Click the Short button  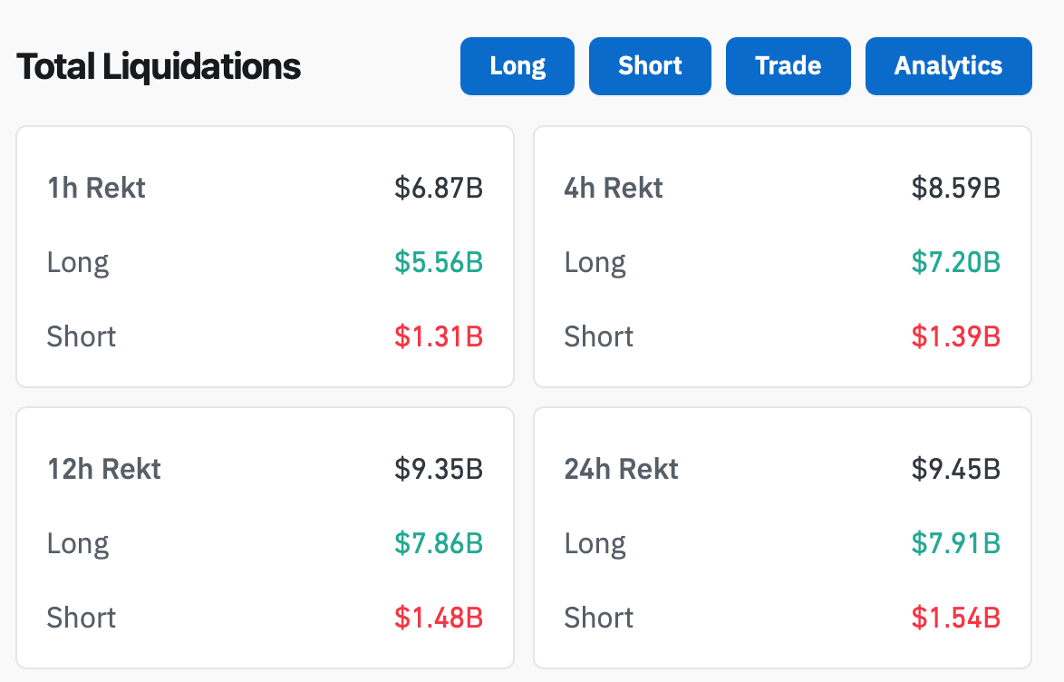coord(650,66)
